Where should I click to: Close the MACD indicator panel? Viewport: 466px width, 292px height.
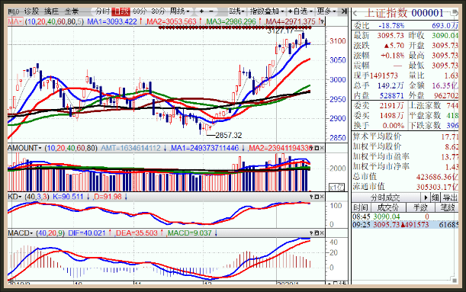(x=322, y=233)
